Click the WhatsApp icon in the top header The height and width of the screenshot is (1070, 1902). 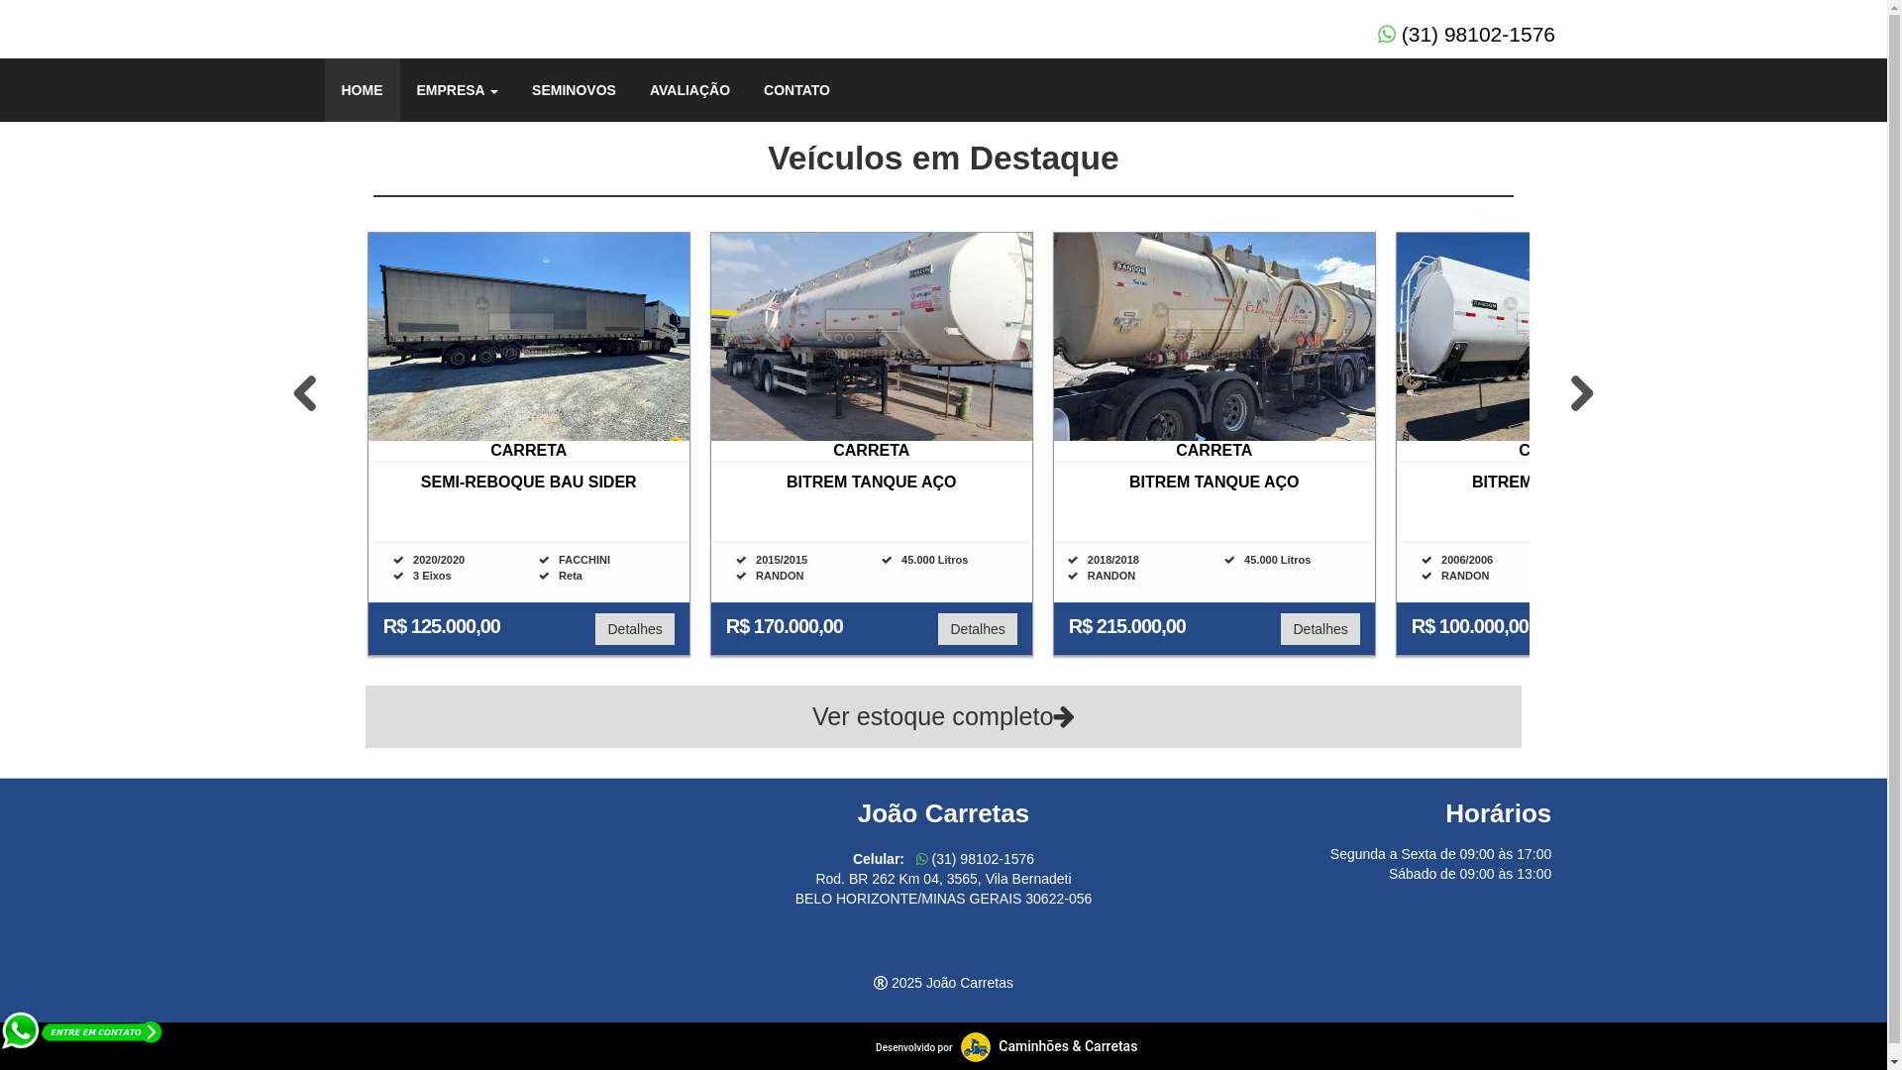pos(1386,35)
